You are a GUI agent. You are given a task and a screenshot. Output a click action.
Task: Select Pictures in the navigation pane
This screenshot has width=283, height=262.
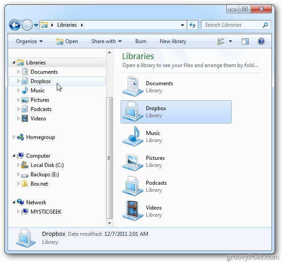tap(40, 100)
